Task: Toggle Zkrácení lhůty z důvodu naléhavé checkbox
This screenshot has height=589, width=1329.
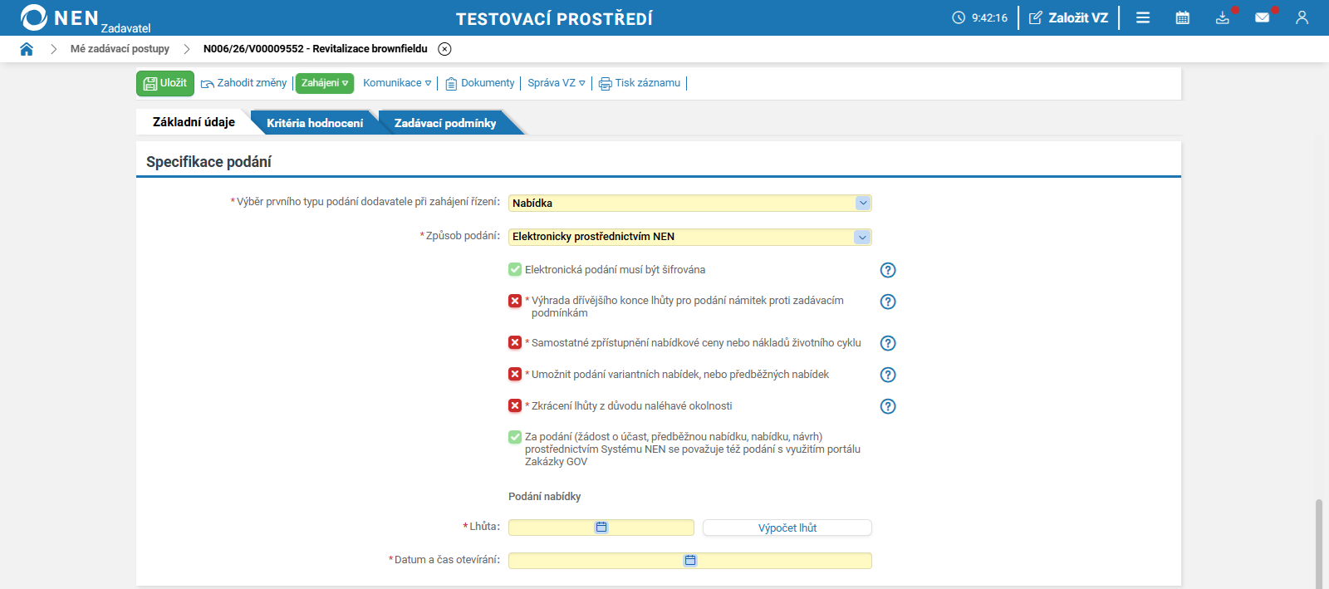Action: click(515, 405)
